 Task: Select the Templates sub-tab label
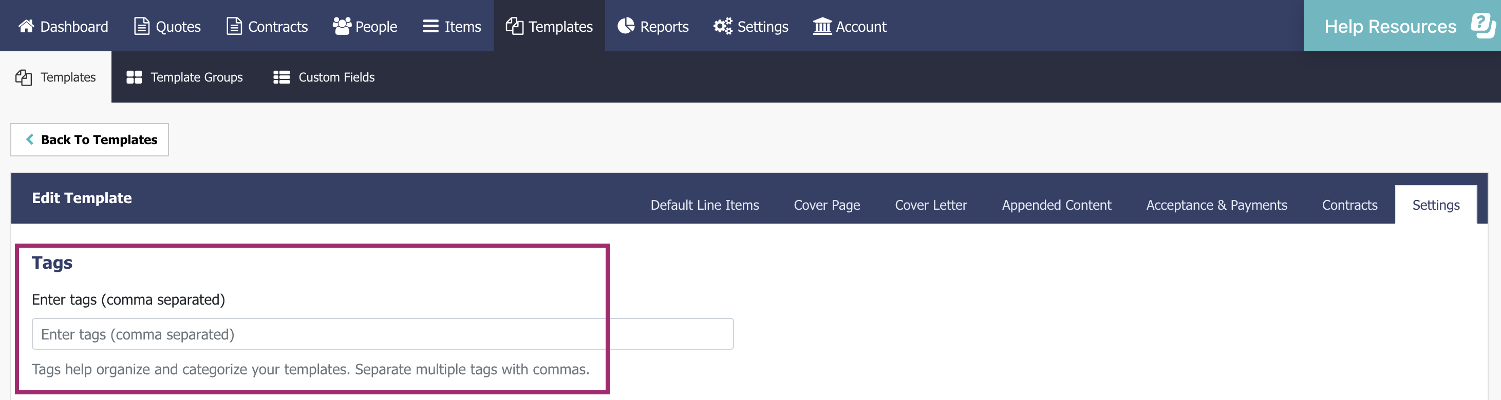68,77
